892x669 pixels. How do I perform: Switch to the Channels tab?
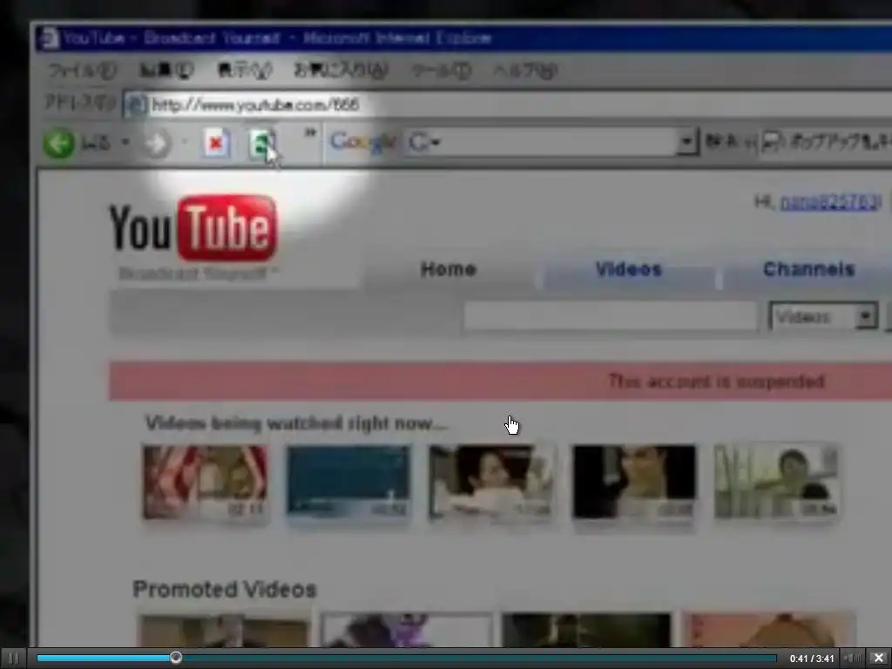(808, 269)
